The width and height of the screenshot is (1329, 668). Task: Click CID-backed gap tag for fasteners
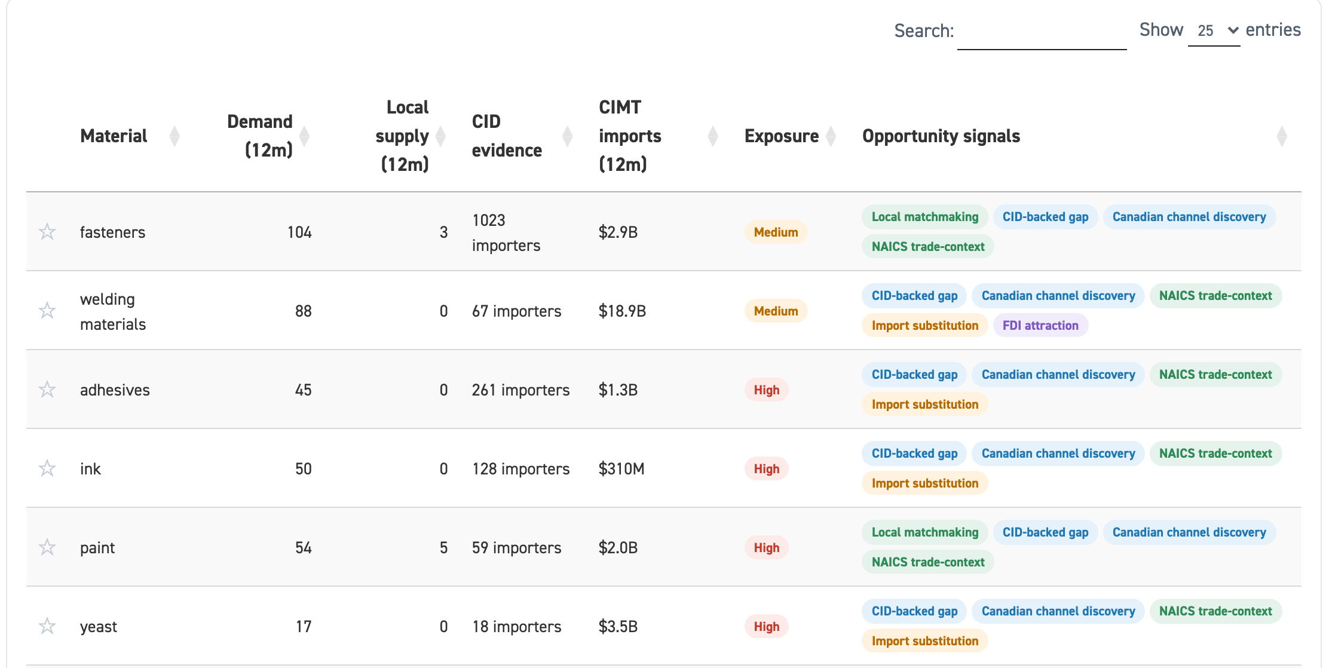[x=1045, y=217]
